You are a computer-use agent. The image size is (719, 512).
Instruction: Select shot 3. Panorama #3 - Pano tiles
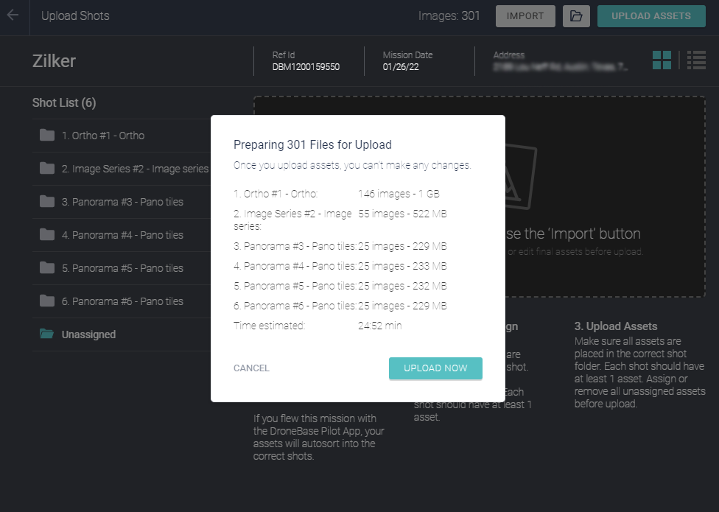(122, 202)
